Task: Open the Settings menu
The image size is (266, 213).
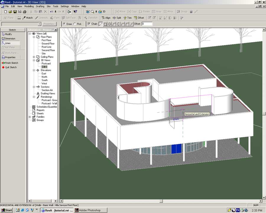Action: [x=65, y=6]
